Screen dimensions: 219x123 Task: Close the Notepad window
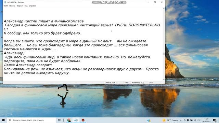click(x=162, y=2)
